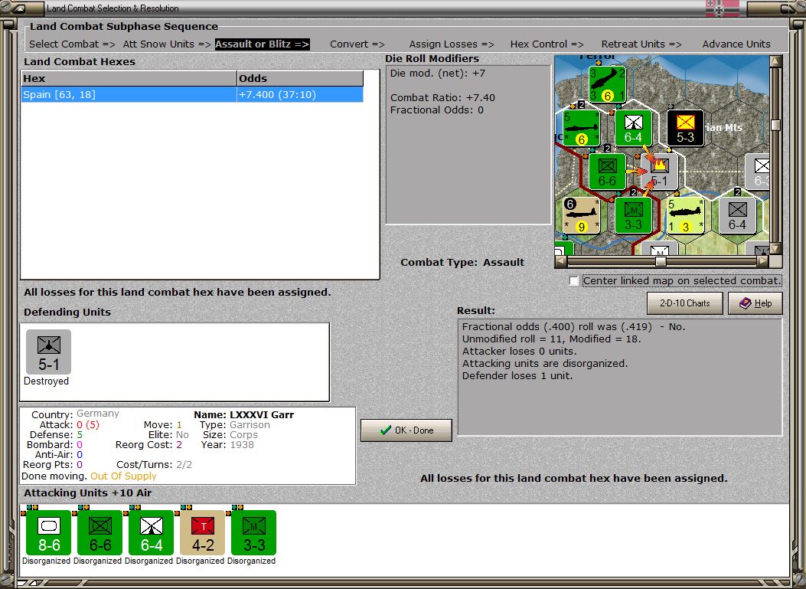This screenshot has width=806, height=589.
Task: Click the gray 6-4 unit on map
Action: tap(737, 215)
